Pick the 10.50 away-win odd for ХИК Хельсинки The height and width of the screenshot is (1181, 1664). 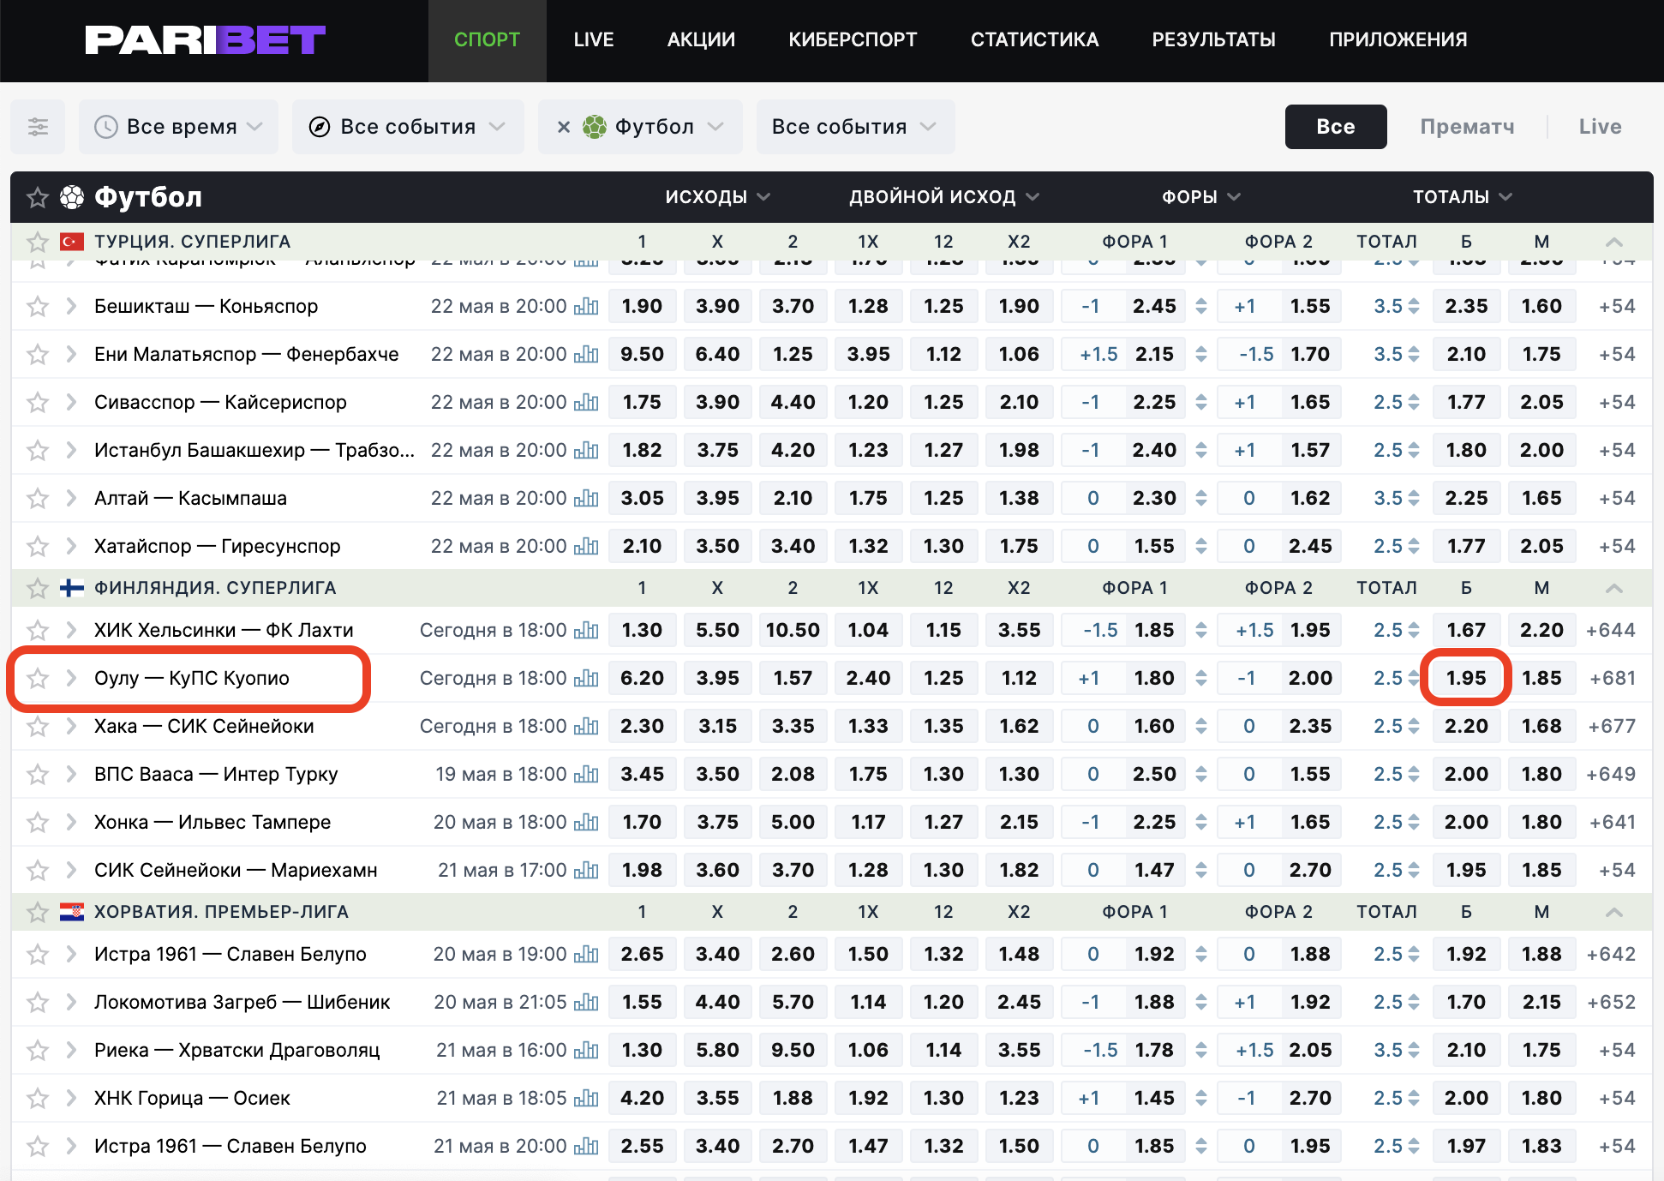[x=793, y=630]
